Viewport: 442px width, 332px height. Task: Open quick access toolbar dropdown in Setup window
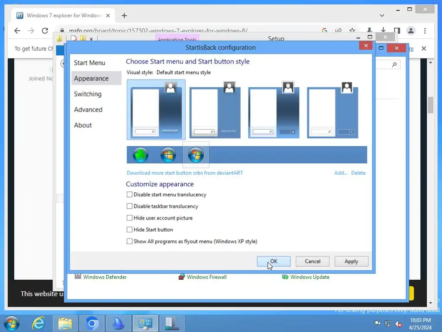tap(92, 39)
